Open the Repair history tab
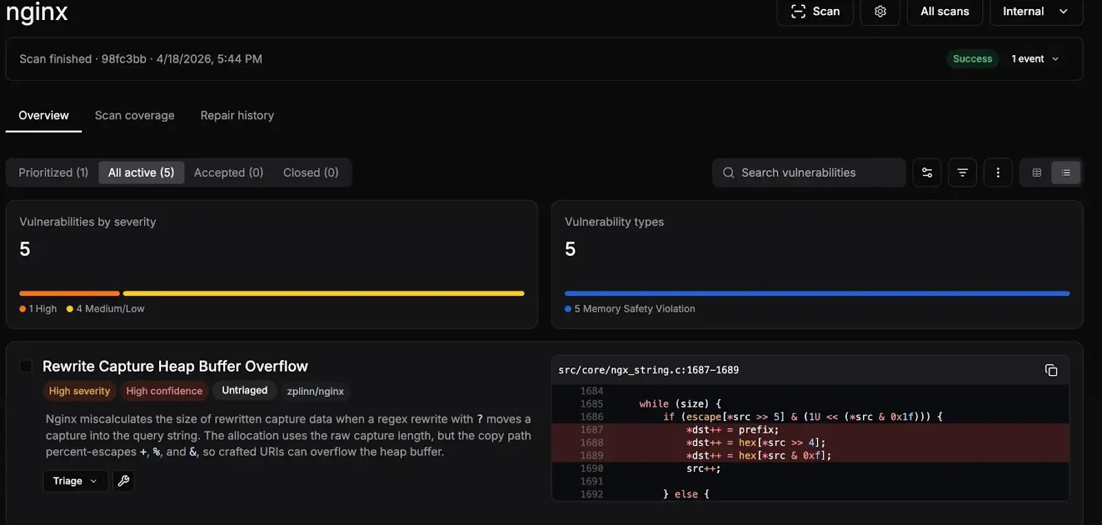 coord(237,116)
